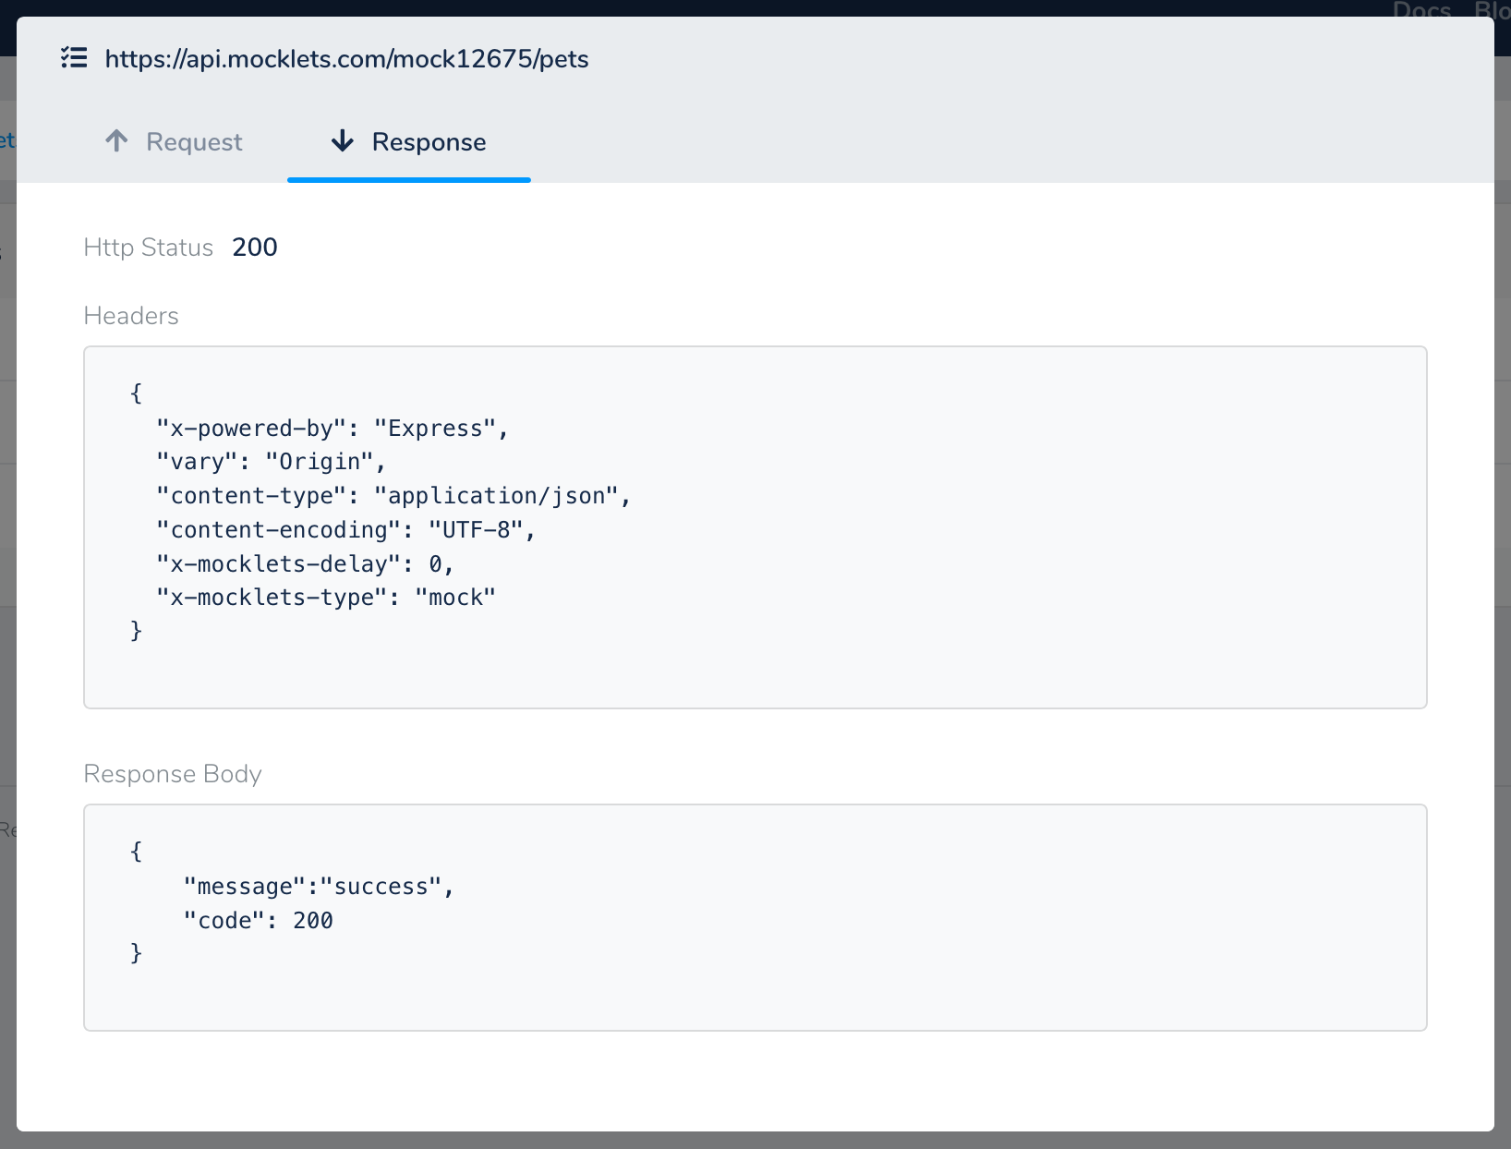Click the Headers section label

coord(131,316)
